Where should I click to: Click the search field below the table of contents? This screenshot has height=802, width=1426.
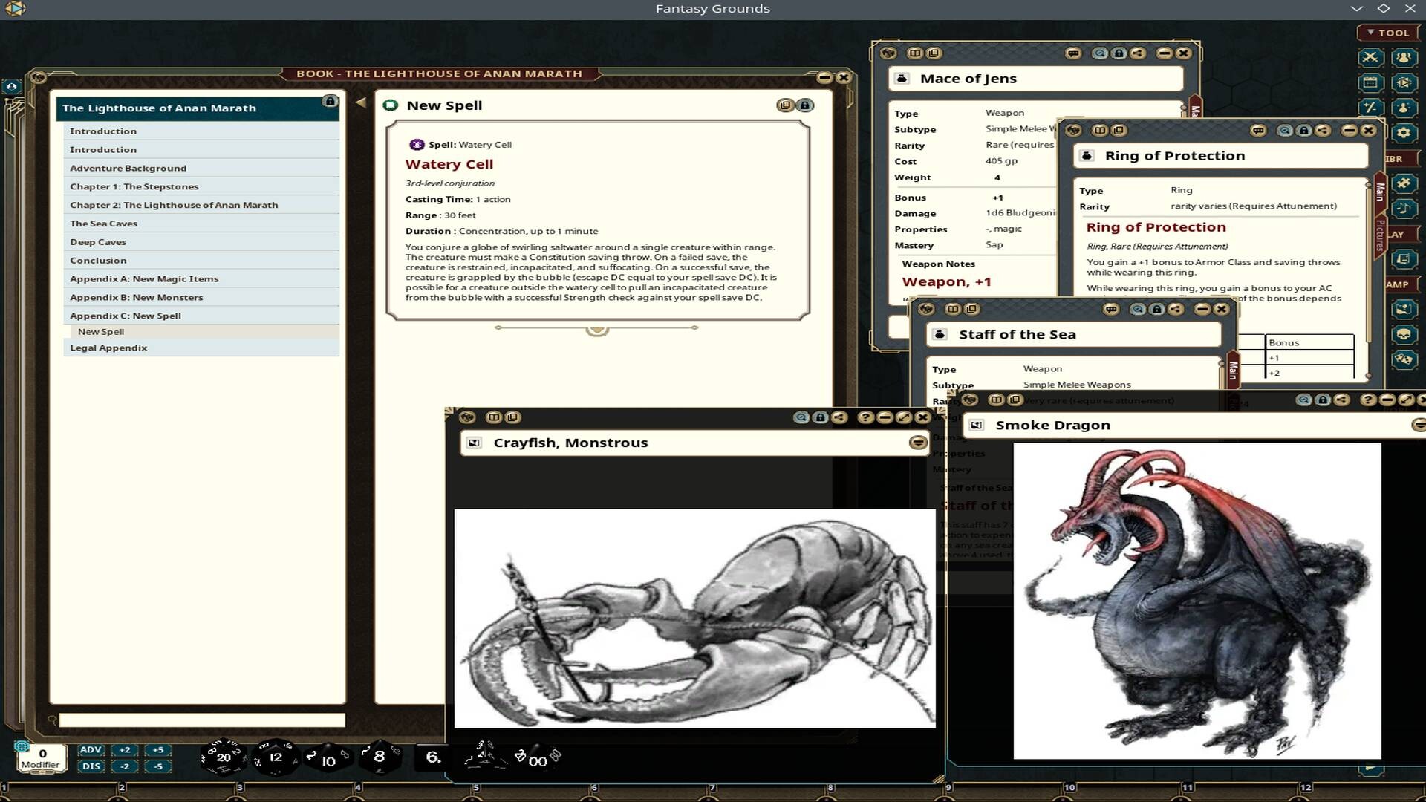(201, 719)
